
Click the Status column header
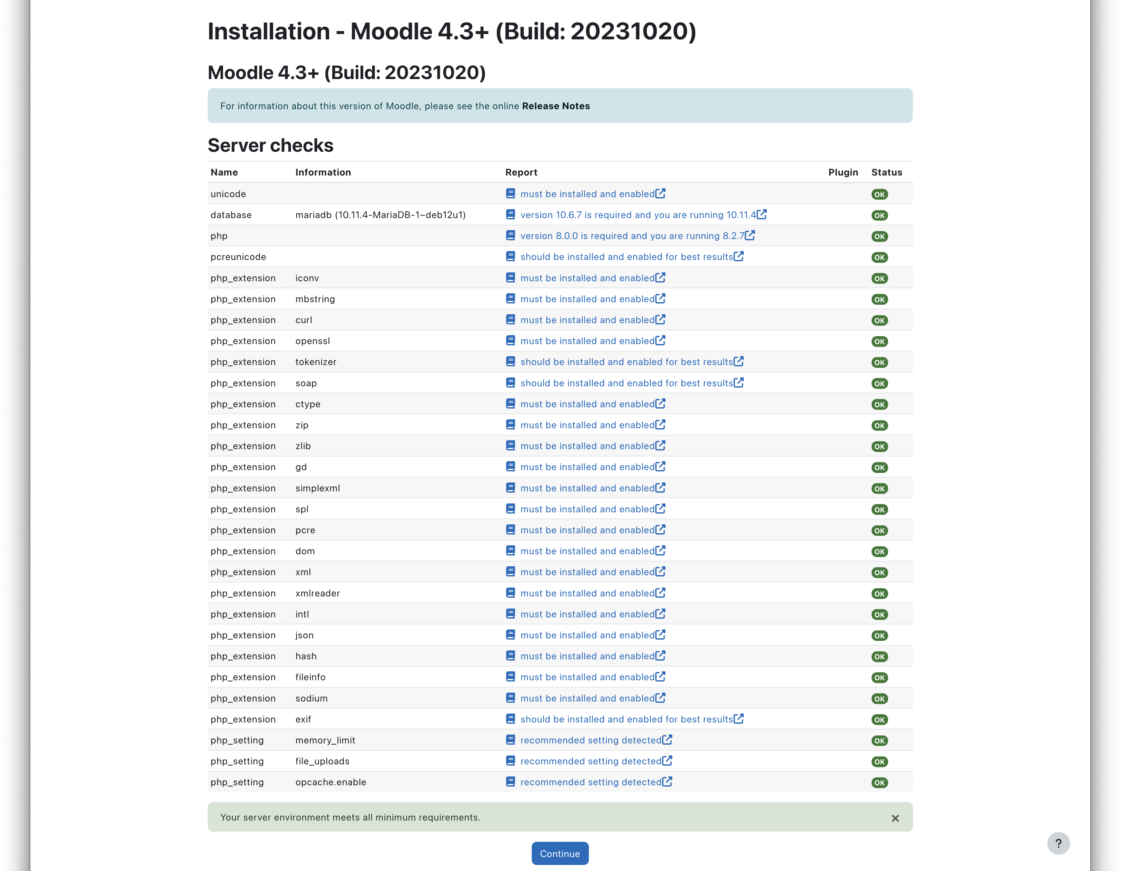pyautogui.click(x=887, y=173)
